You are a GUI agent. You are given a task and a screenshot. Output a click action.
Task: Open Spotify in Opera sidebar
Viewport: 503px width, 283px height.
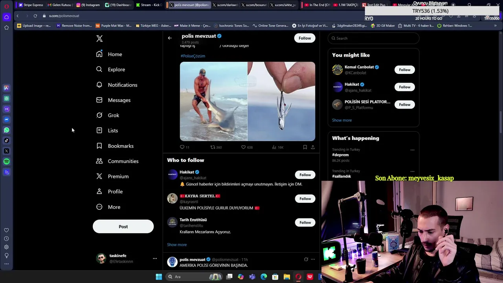(6, 161)
